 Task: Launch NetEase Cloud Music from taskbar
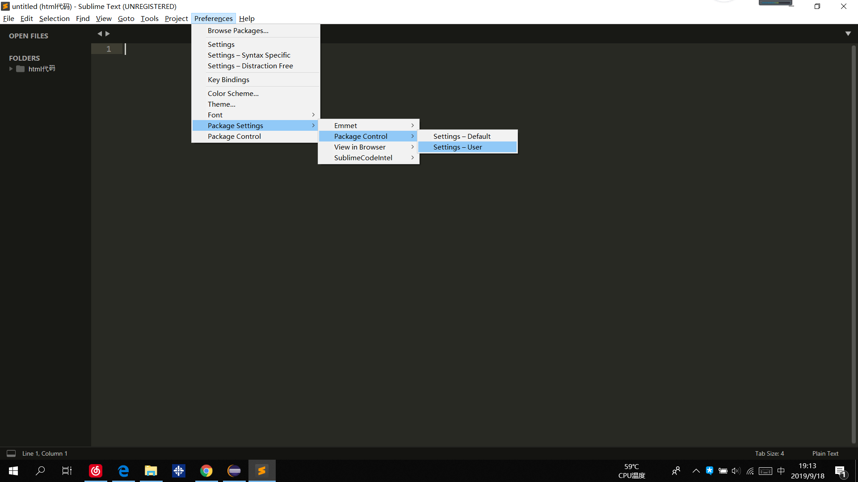tap(96, 471)
